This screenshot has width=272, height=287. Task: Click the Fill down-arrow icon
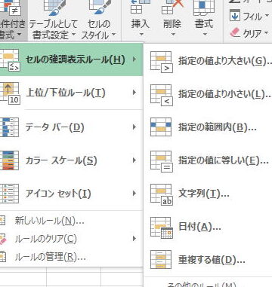[x=235, y=16]
